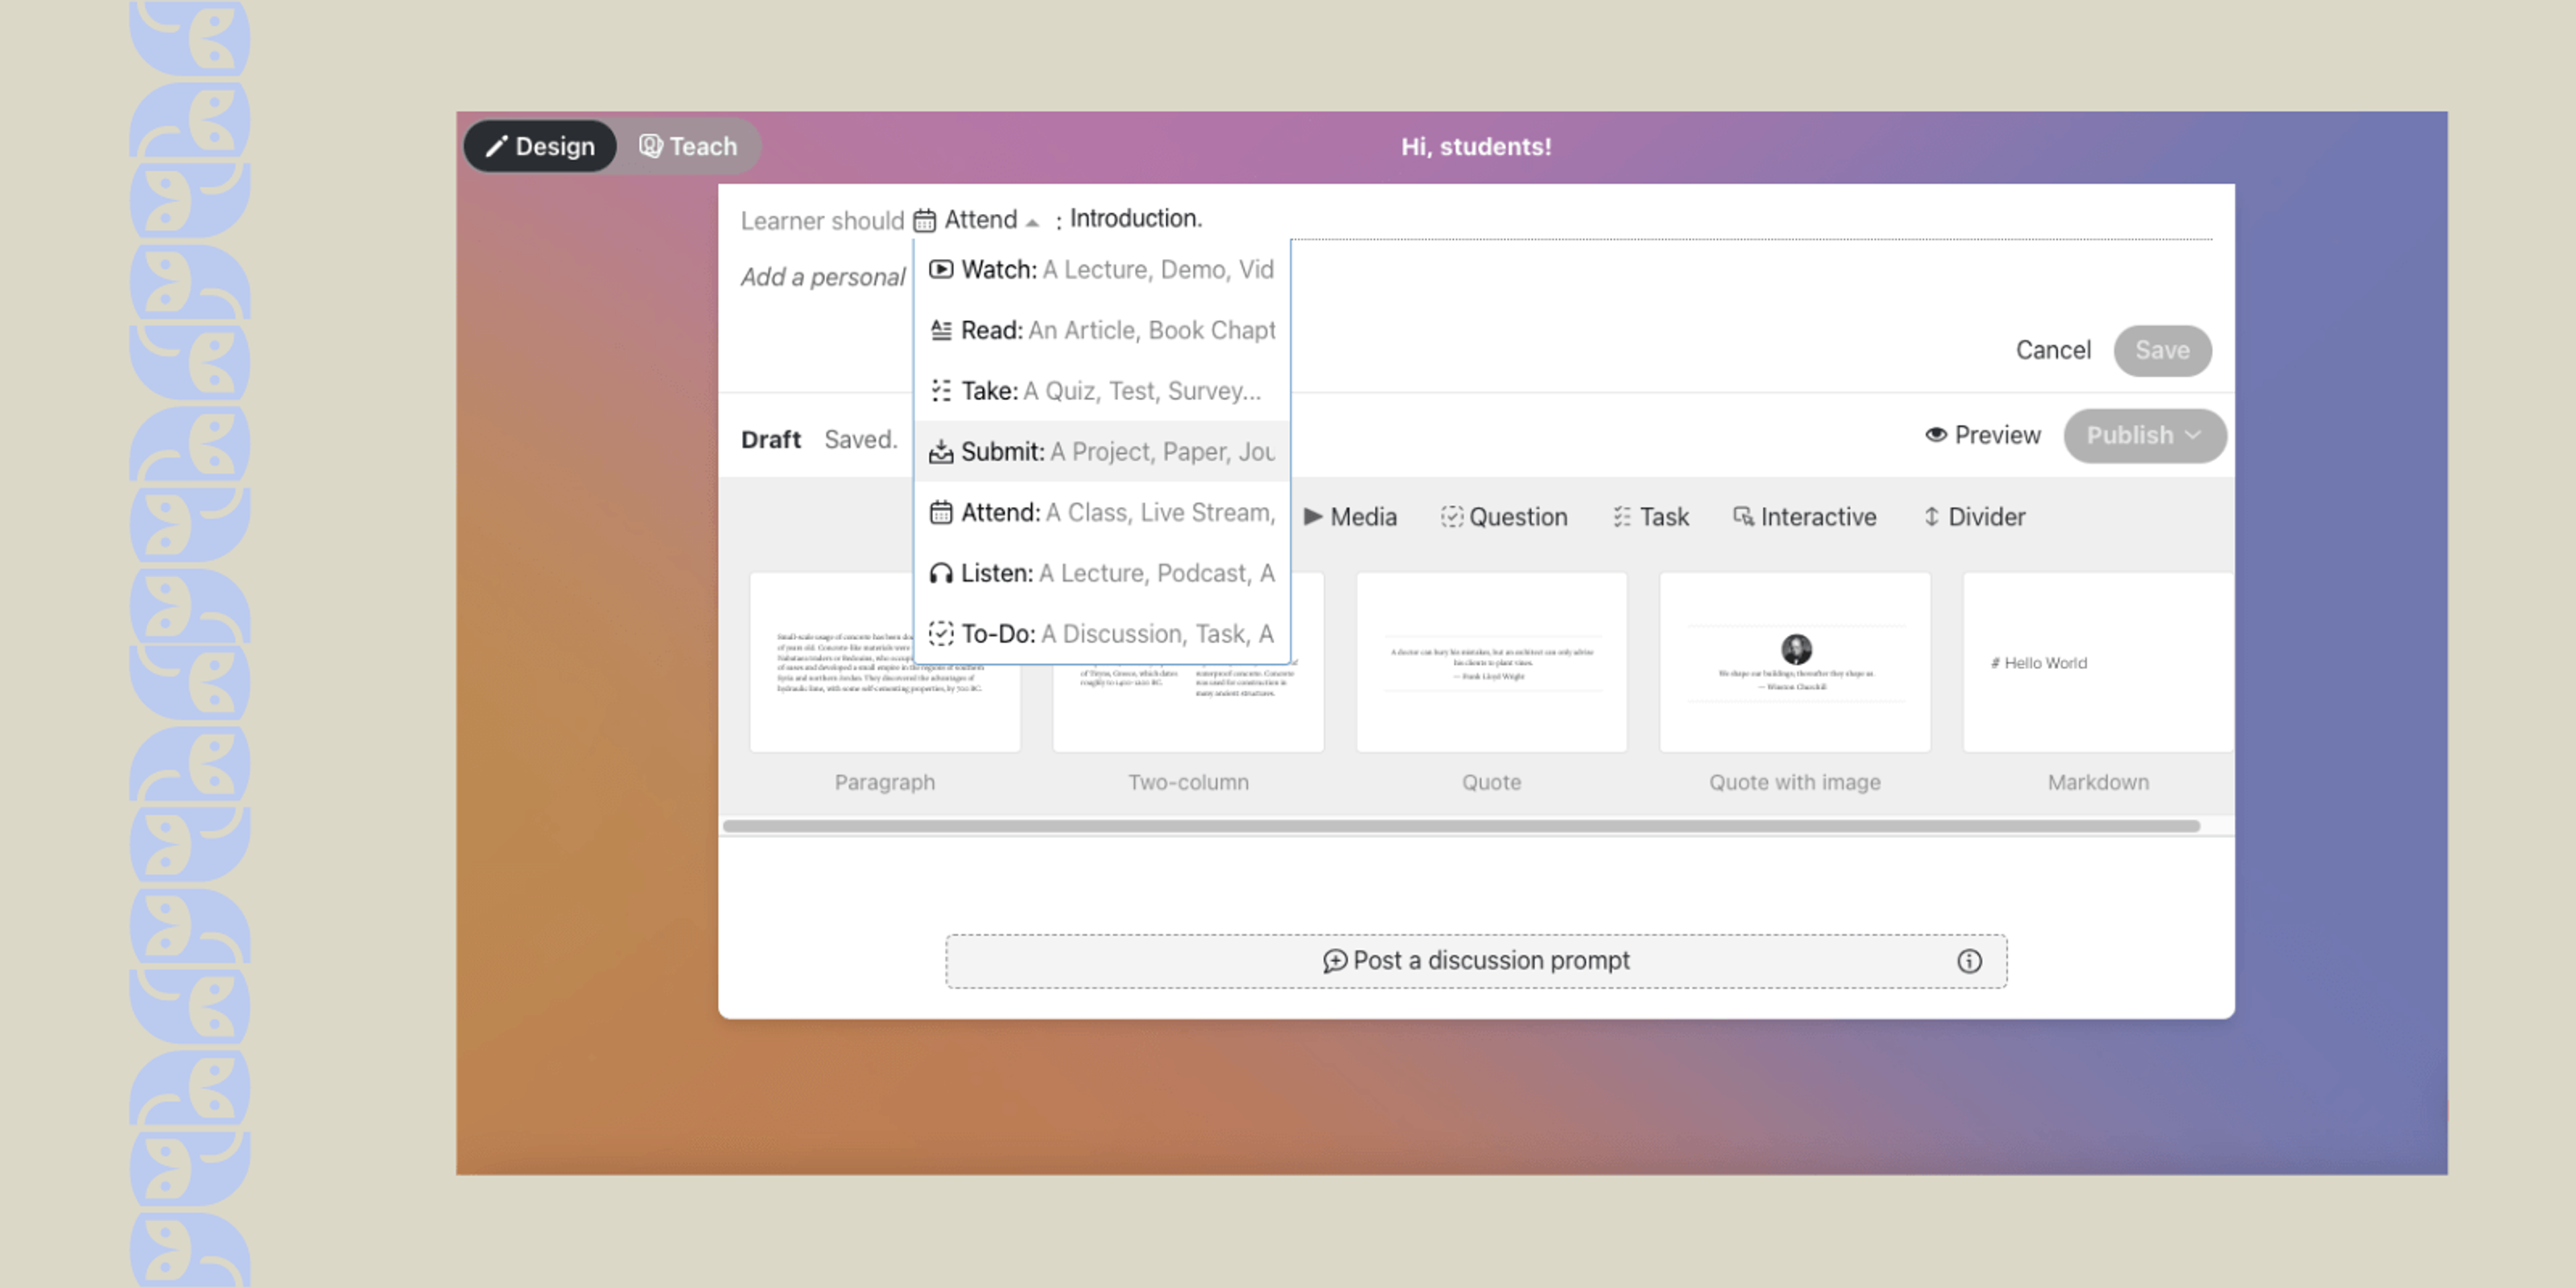The image size is (2576, 1288).
Task: Click the Add a personal note field
Action: (823, 277)
